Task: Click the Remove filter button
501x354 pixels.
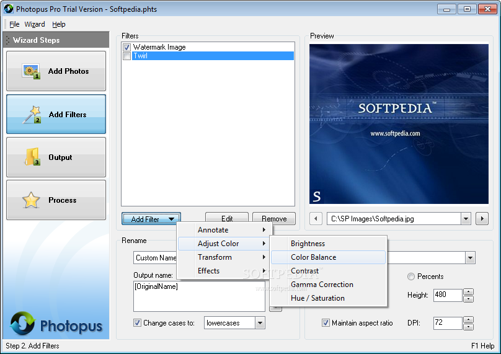Action: (x=274, y=218)
